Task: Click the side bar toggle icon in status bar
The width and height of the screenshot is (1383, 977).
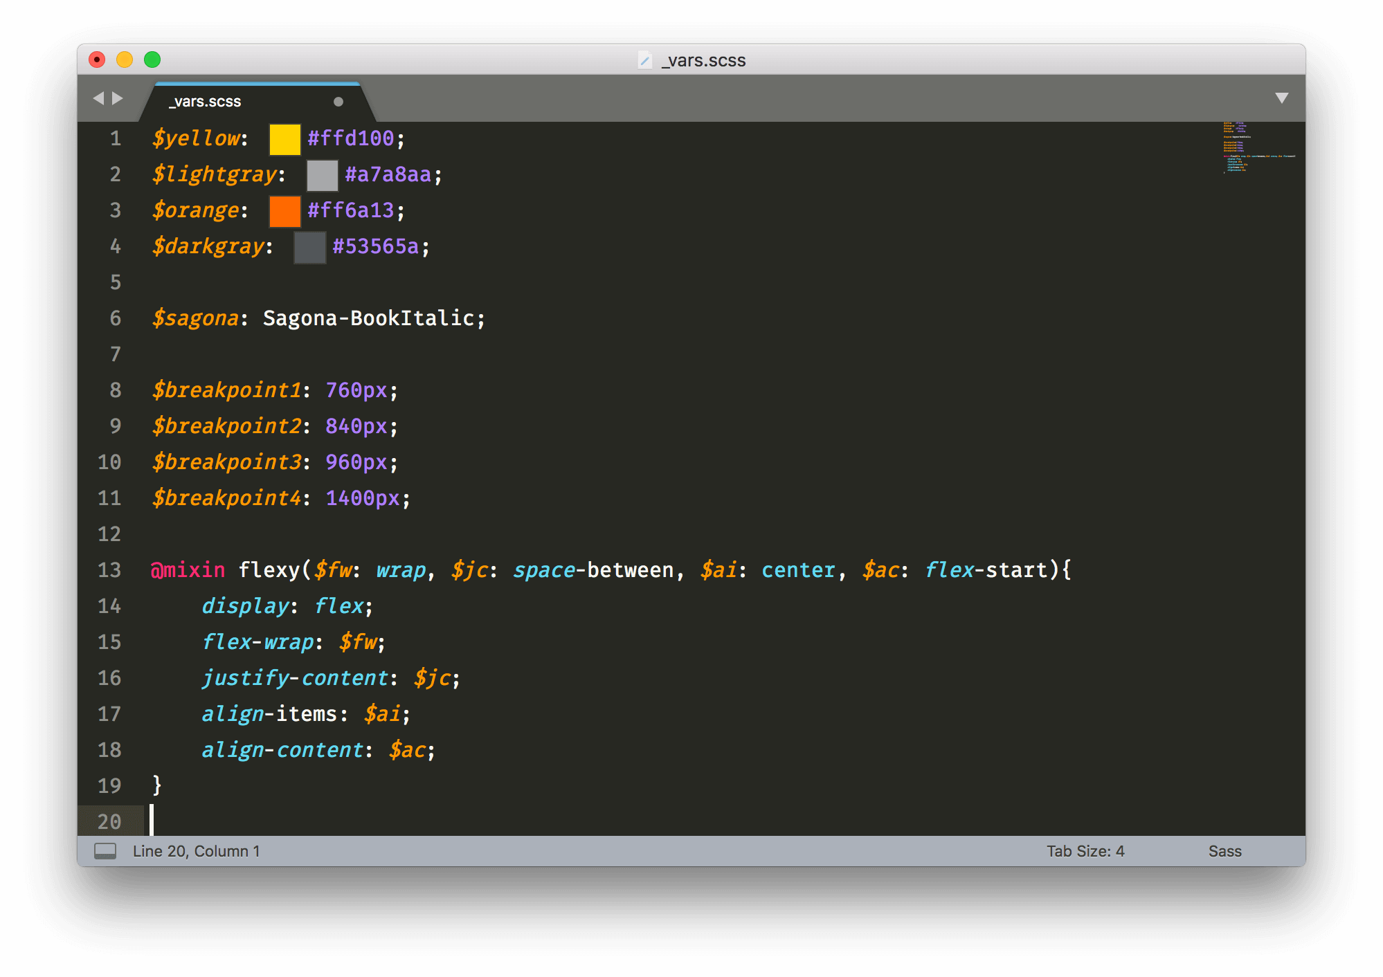Action: [x=105, y=851]
